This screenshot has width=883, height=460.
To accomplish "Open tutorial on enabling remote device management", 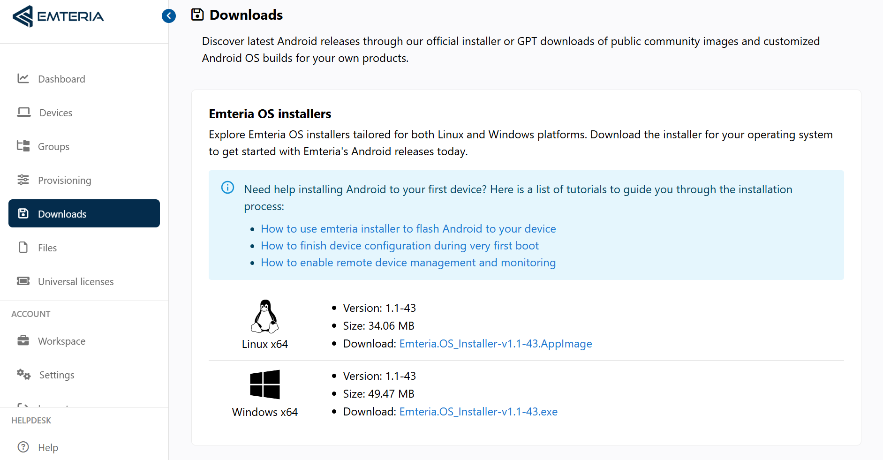I will (408, 263).
